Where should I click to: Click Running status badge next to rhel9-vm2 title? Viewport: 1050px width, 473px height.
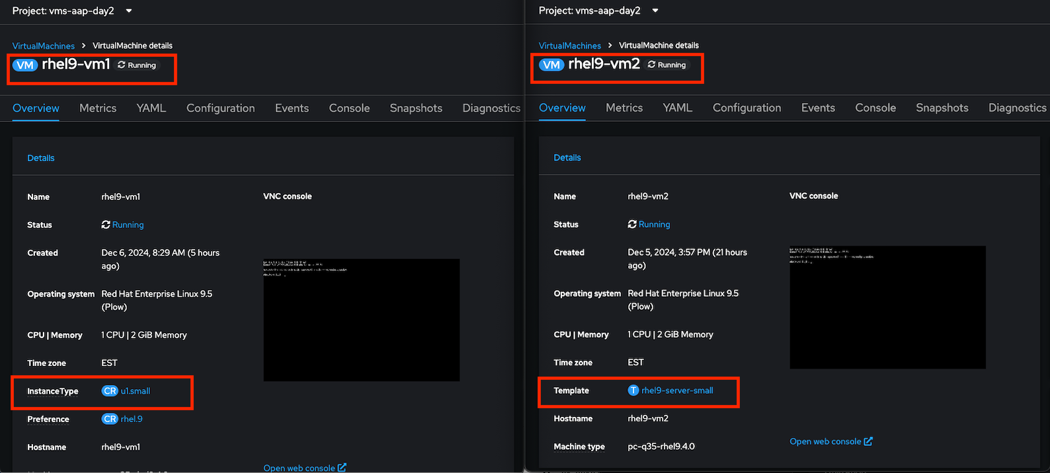[667, 65]
